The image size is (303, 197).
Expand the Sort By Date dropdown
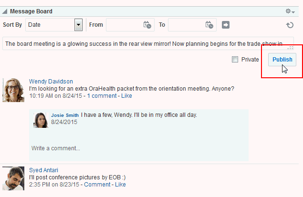click(x=78, y=25)
